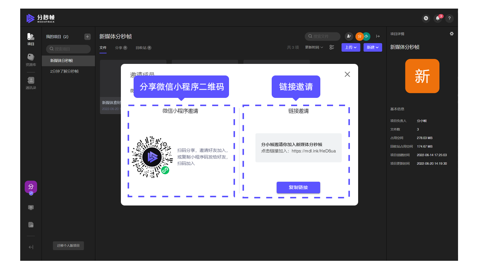Click the 搜索文件 search field
Image resolution: width=479 pixels, height=269 pixels.
323,36
